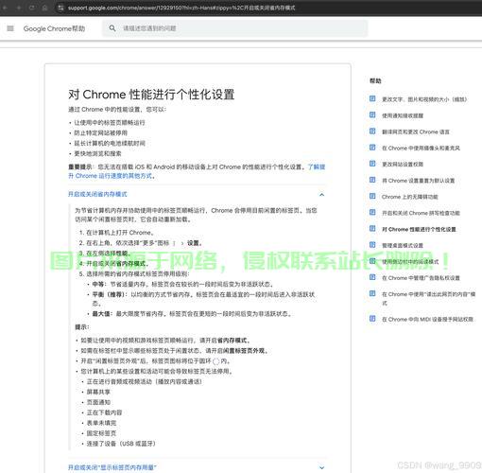Click the browser home icon
482x473 pixels.
click(45, 8)
